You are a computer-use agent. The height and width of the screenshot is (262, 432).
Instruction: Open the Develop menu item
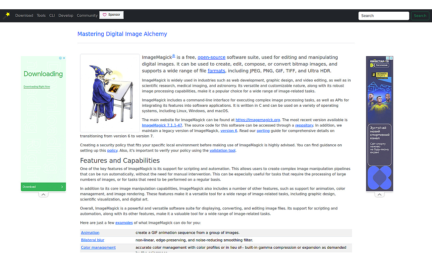click(66, 16)
